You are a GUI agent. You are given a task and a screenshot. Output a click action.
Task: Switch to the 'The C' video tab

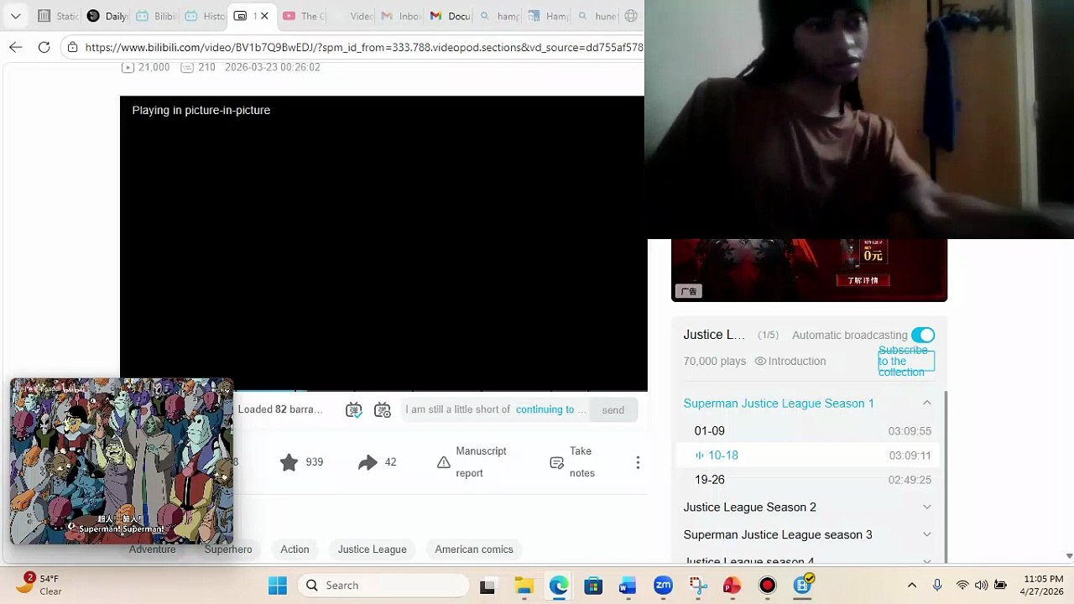(x=304, y=16)
